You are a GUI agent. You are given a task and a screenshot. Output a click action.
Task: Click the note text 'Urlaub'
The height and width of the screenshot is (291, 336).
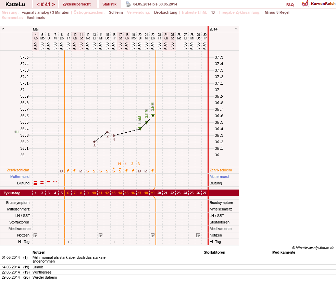click(x=38, y=267)
